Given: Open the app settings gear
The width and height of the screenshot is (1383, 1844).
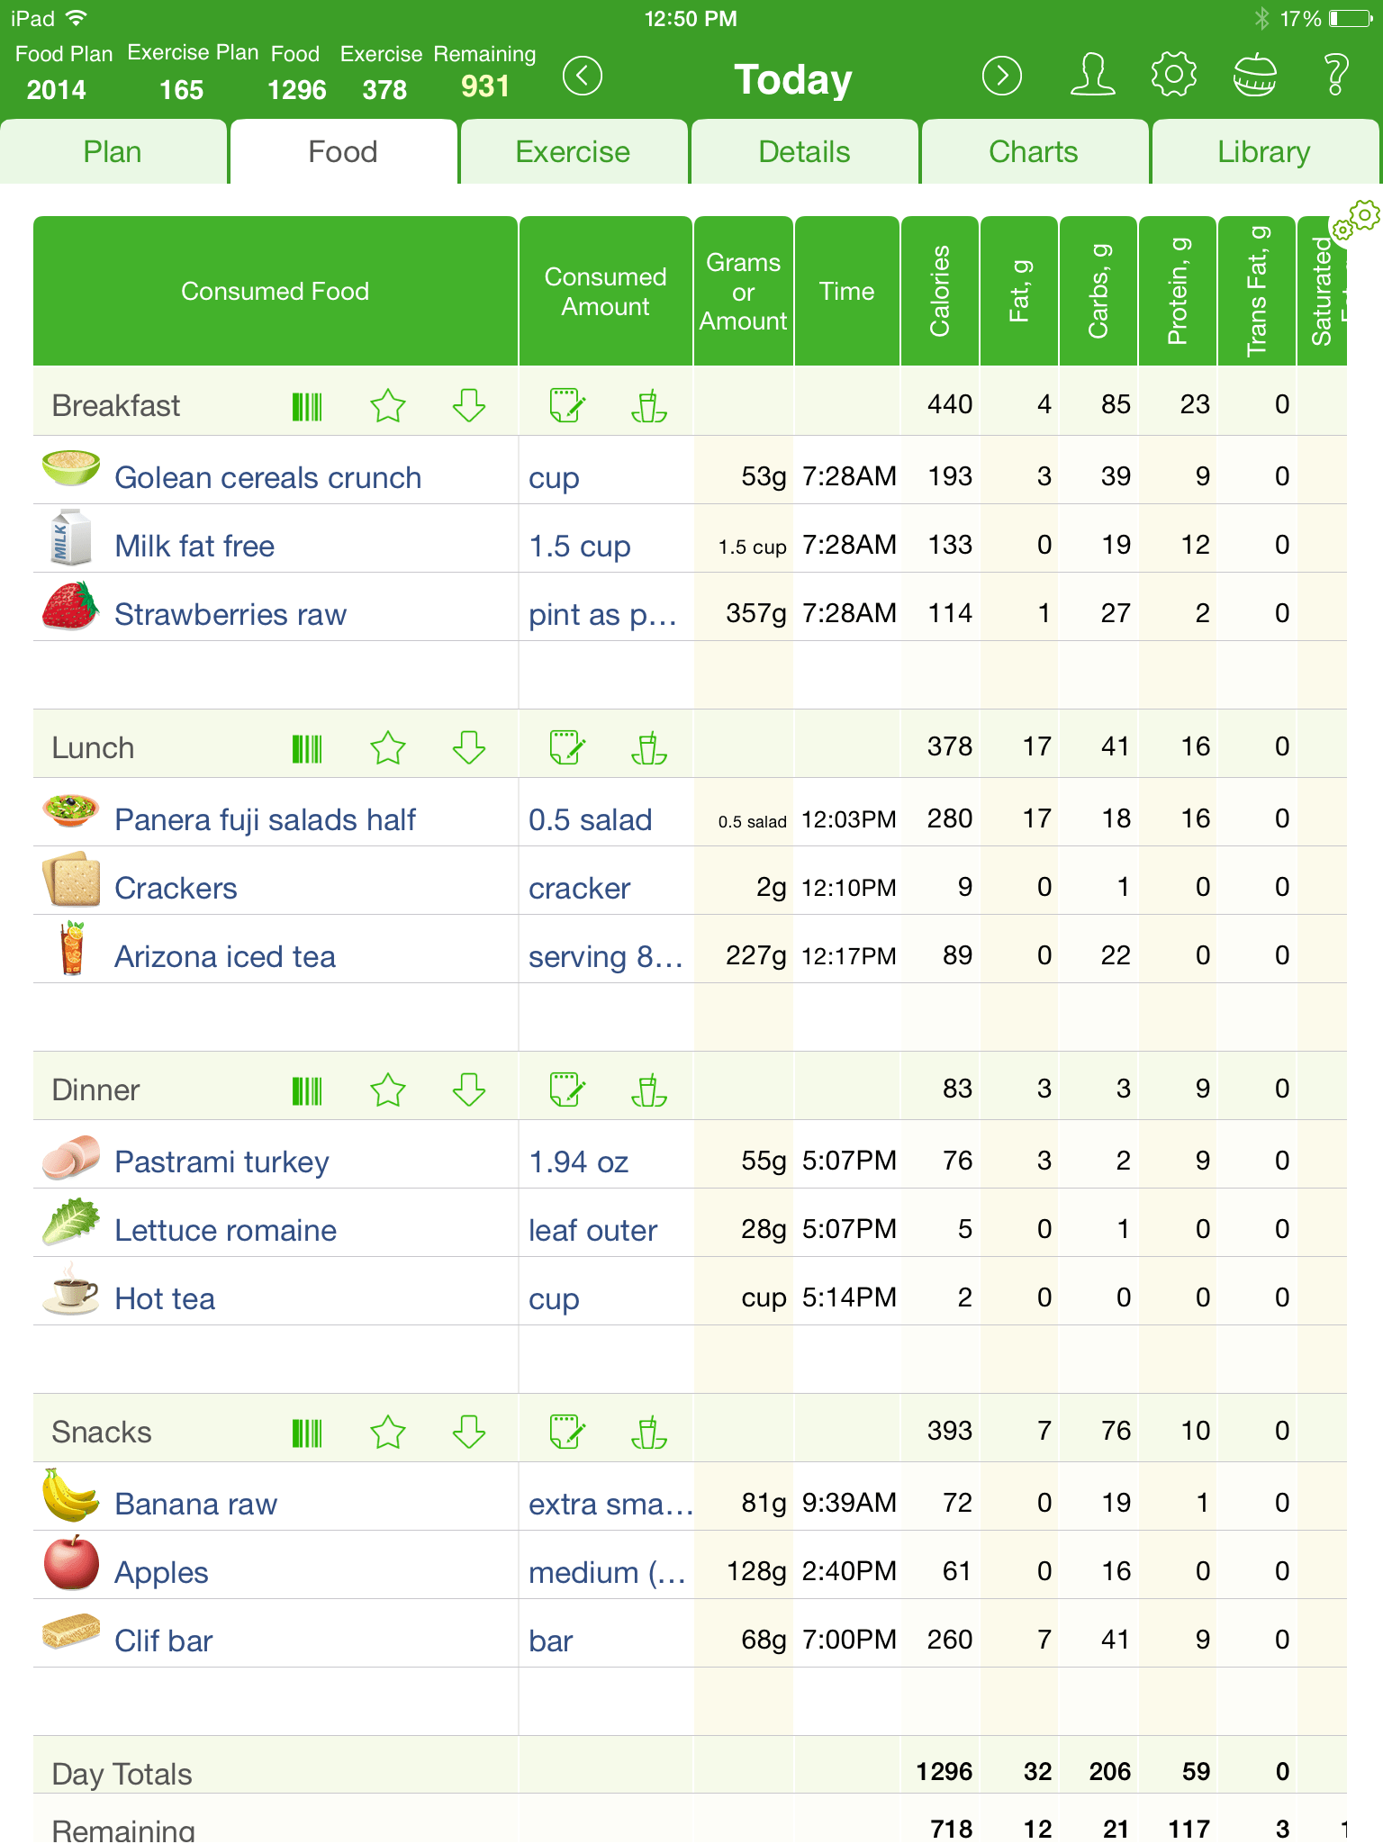Looking at the screenshot, I should [x=1174, y=76].
